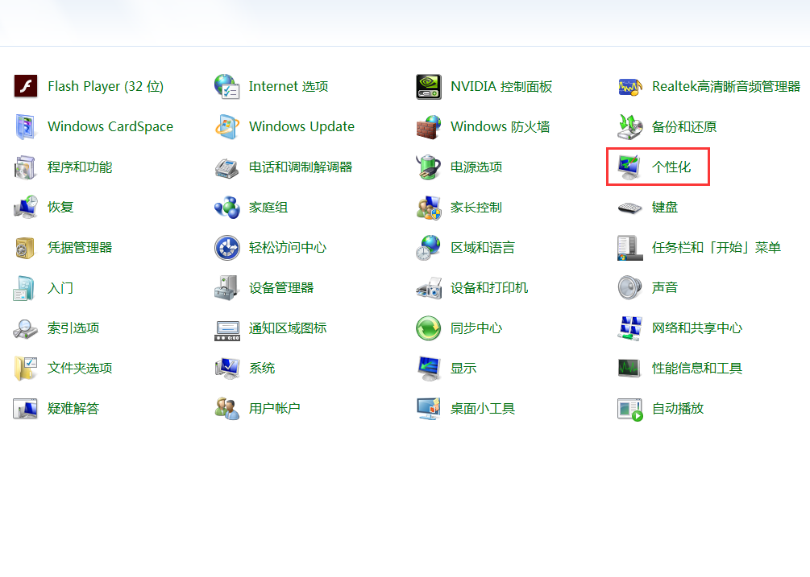Click the Internet 选项 globe icon
The image size is (810, 577).
(x=226, y=86)
